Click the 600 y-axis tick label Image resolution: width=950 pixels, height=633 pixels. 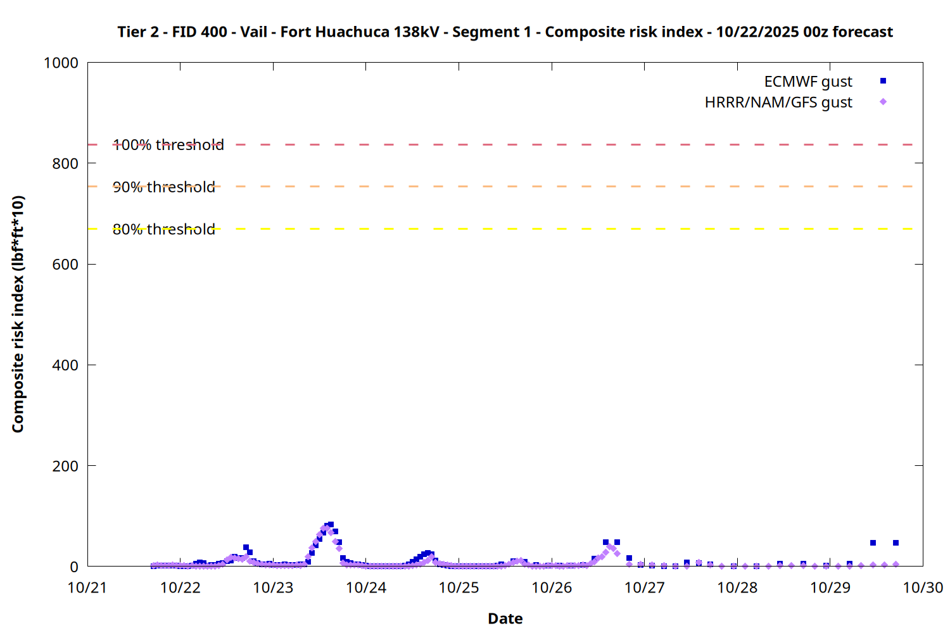[65, 265]
